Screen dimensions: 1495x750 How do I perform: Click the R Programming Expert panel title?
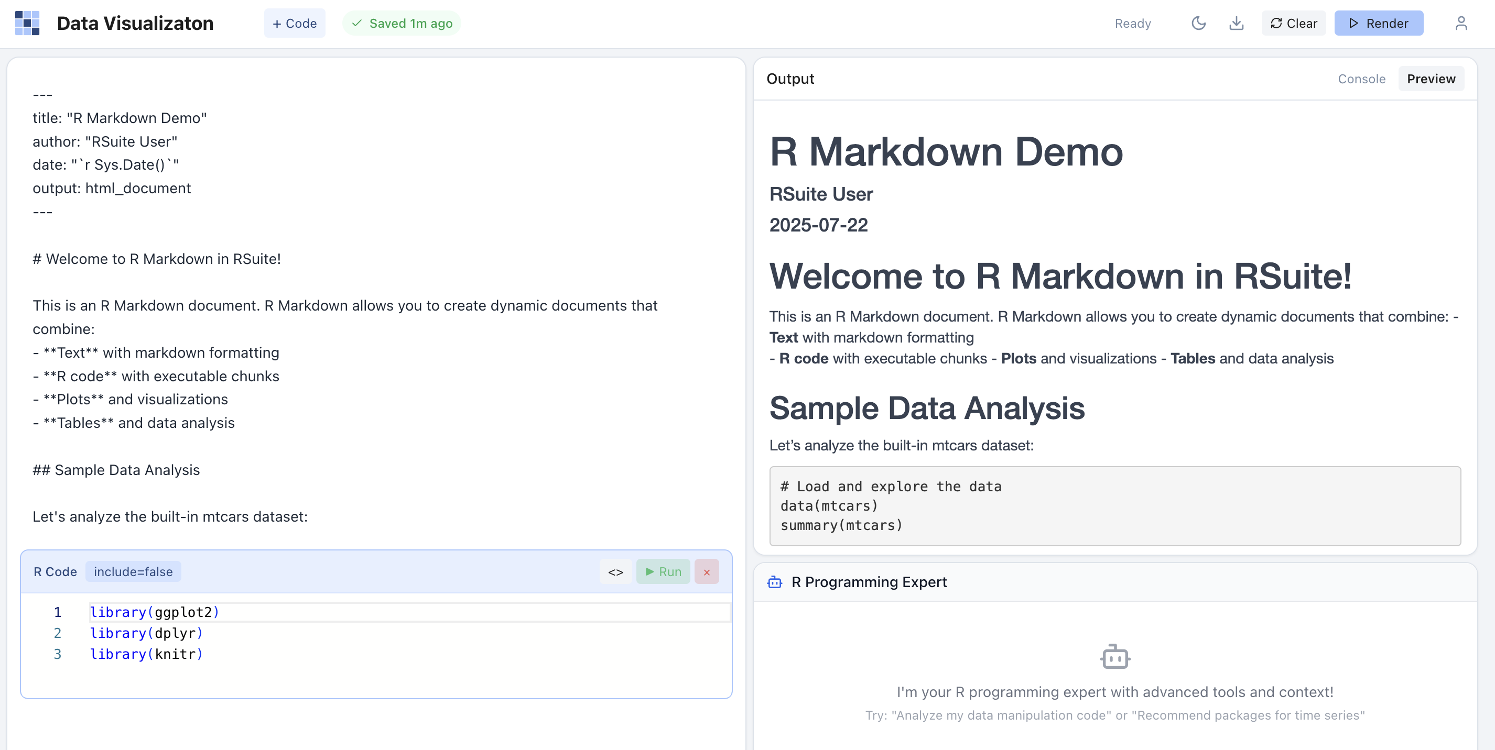[869, 582]
